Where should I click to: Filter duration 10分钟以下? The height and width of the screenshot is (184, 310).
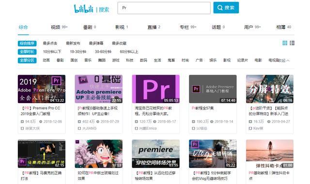(x=52, y=52)
